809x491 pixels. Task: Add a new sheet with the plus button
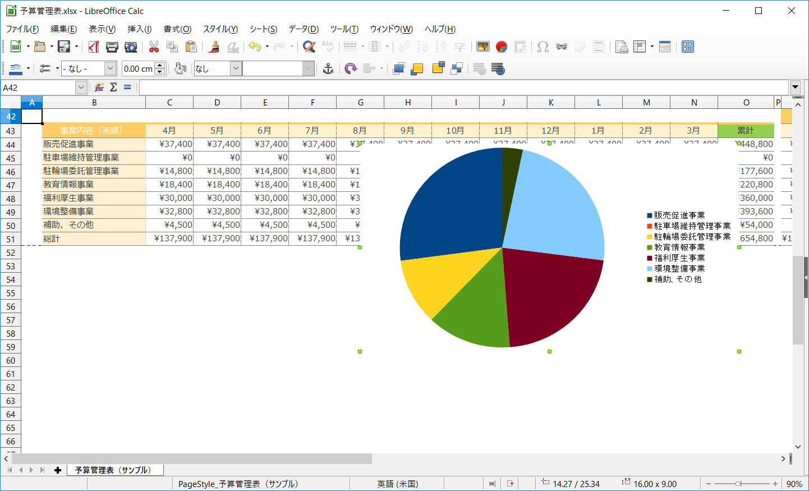click(x=58, y=470)
